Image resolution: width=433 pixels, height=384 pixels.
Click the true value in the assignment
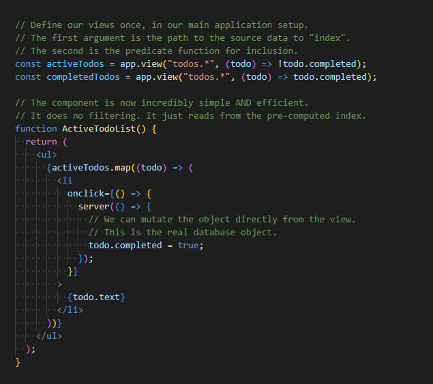tap(189, 245)
